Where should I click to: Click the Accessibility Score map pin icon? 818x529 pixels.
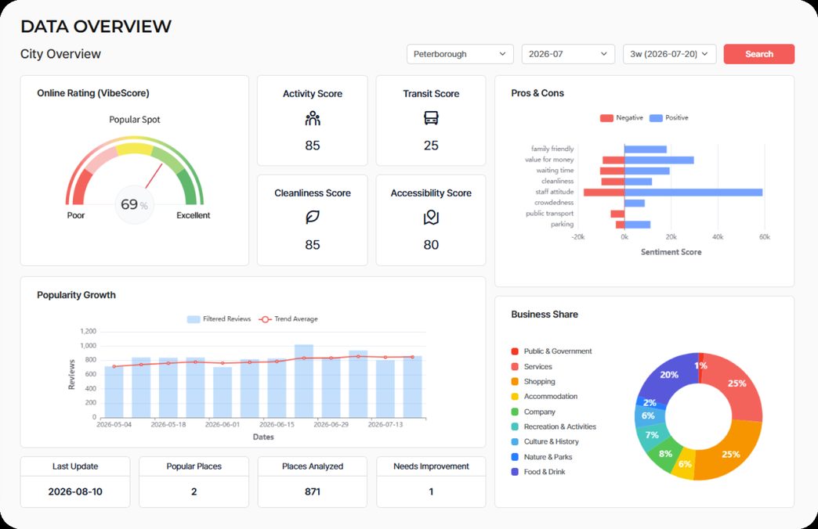431,218
